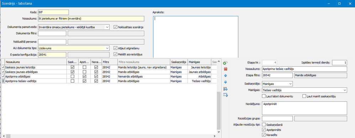Add a new stage with the green plus icon
The image size is (355, 138).
coord(226,63)
